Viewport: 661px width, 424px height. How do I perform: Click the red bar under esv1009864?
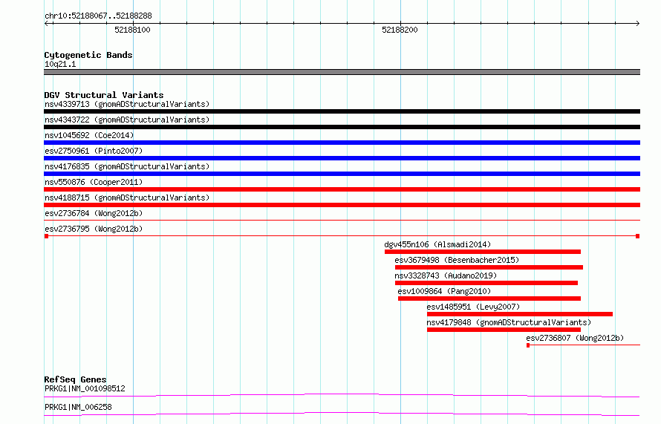489,299
